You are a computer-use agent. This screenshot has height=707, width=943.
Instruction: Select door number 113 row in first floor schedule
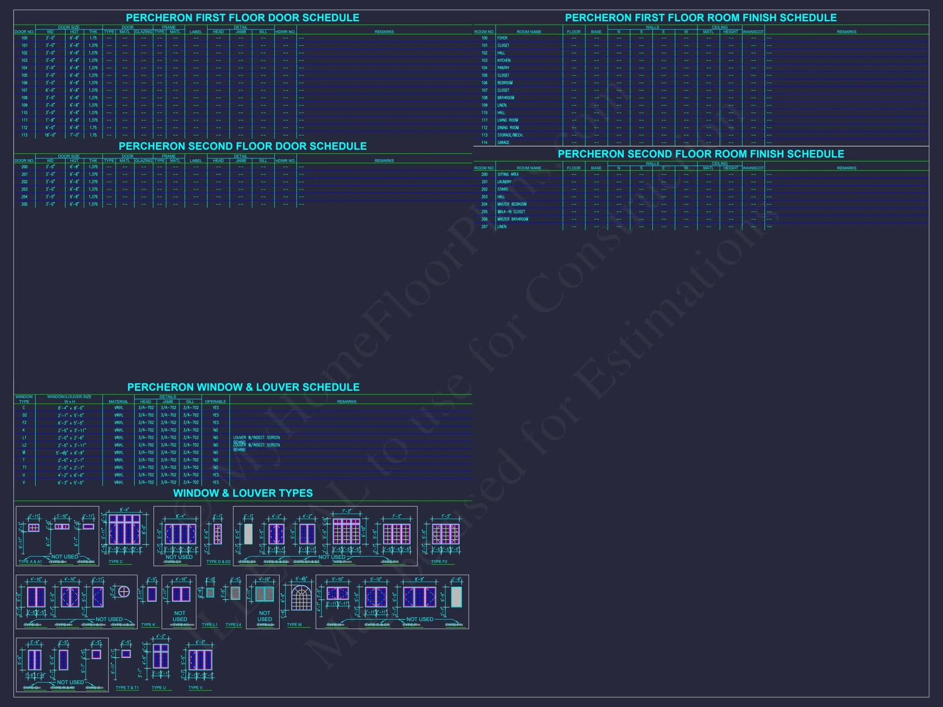pos(24,135)
